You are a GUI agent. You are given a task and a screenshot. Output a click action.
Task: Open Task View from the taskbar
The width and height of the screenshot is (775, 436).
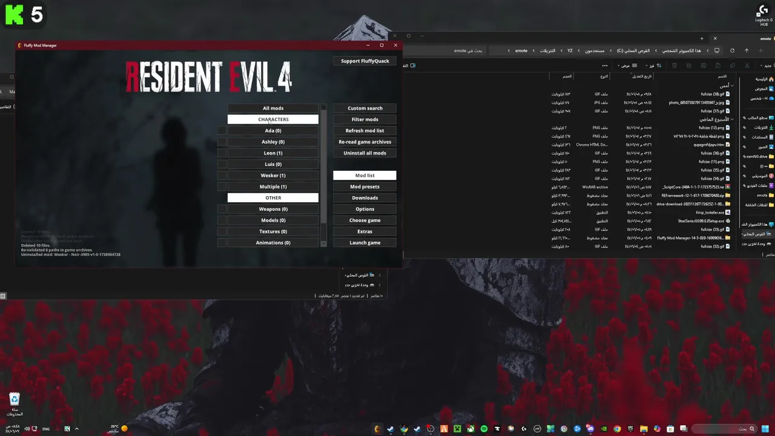[684, 429]
